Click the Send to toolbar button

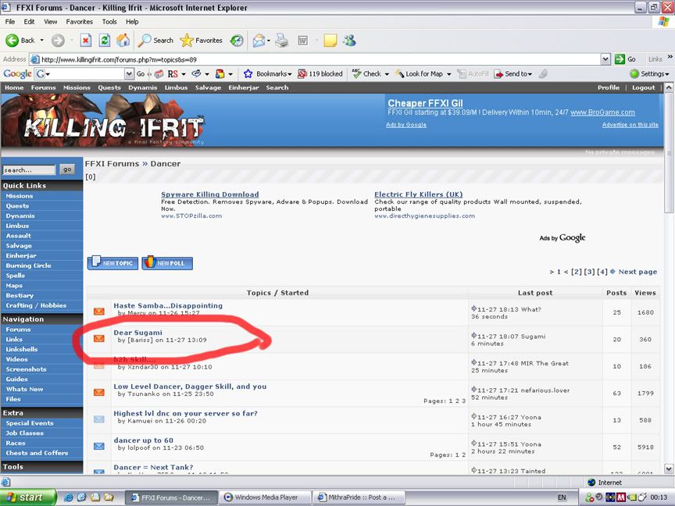click(512, 74)
